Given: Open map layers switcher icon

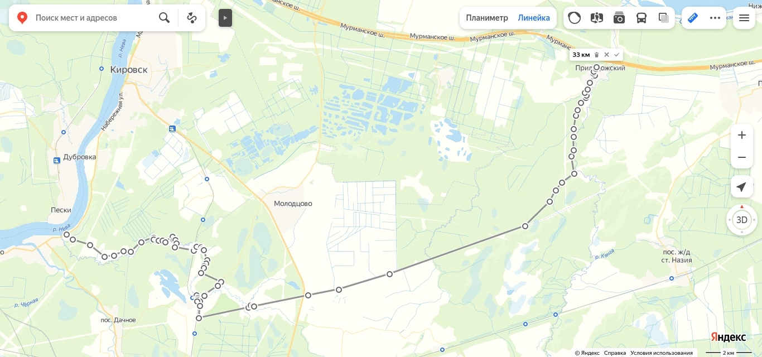Looking at the screenshot, I should [664, 18].
